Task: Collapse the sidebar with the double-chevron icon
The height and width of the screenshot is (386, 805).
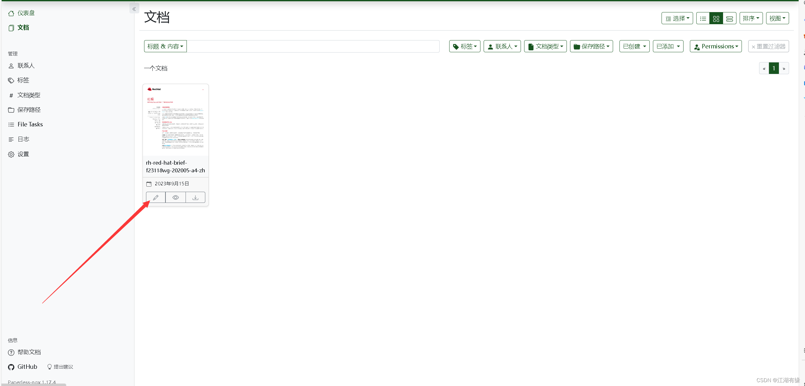Action: 134,9
